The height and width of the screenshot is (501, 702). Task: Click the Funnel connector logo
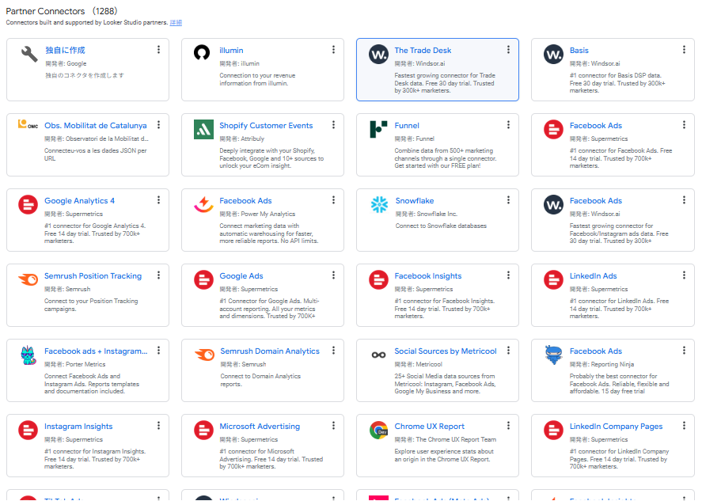(378, 129)
